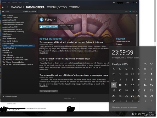This screenshot has width=157, height=118.
Task: Open Центр сообщества link
Action: (123, 42)
